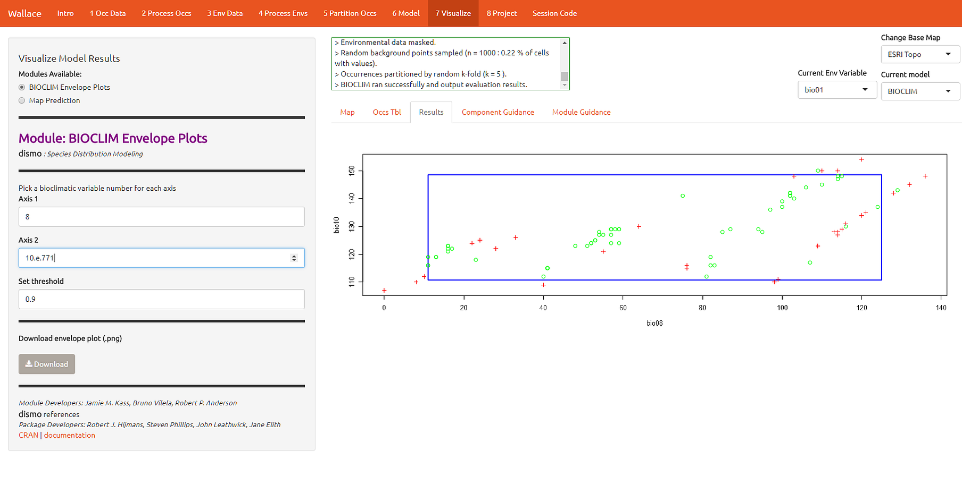Screen dimensions: 962x501
Task: Switch to the Occs Tbl tab
Action: pos(387,112)
